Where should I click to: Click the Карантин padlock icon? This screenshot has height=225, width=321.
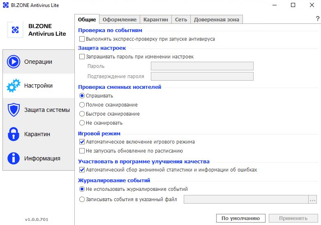(x=14, y=134)
